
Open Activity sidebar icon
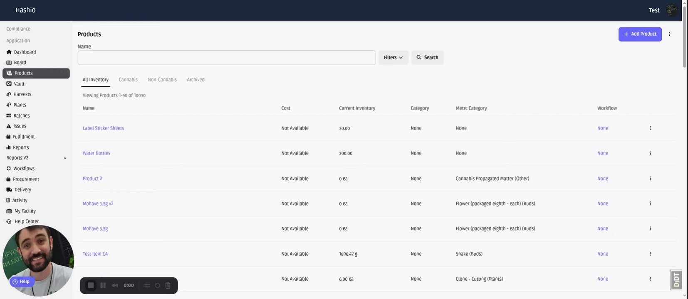tap(8, 200)
